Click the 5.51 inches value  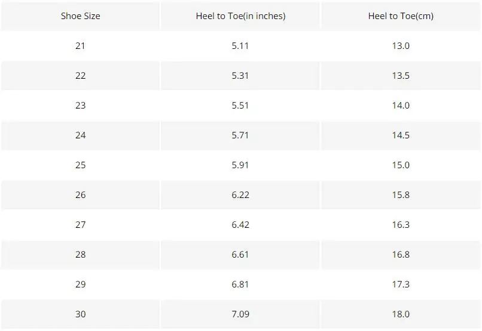coord(240,106)
